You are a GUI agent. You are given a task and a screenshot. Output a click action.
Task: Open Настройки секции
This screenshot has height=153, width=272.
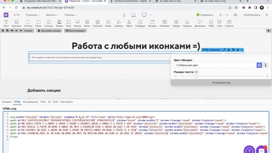(x=49, y=31)
